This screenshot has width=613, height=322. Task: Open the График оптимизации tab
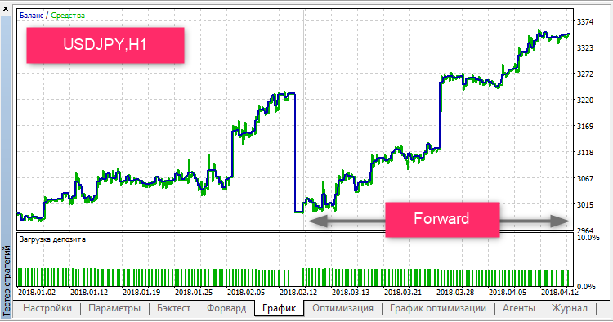point(438,308)
